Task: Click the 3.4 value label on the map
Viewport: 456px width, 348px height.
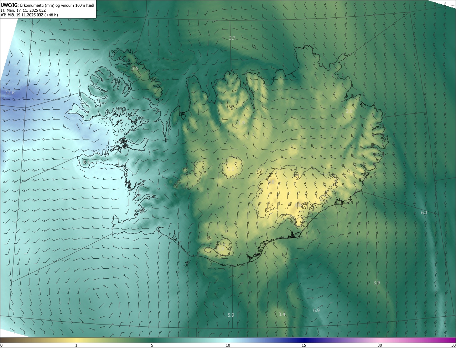Action: 282,315
